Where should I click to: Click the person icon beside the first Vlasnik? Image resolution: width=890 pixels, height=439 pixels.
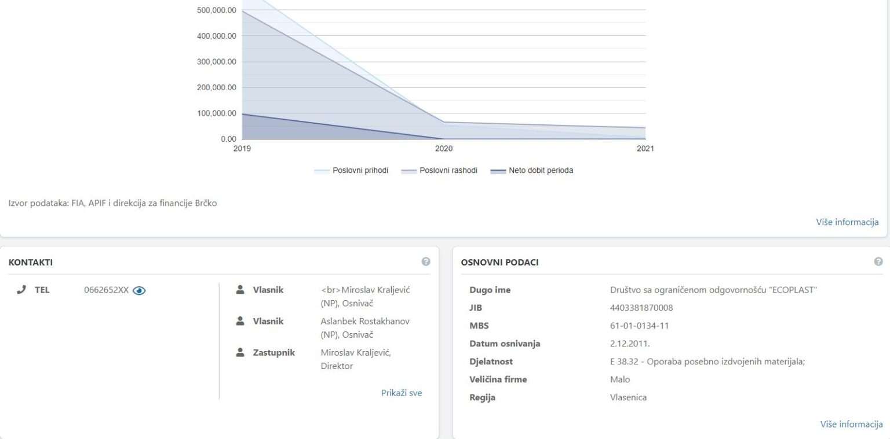(x=240, y=290)
